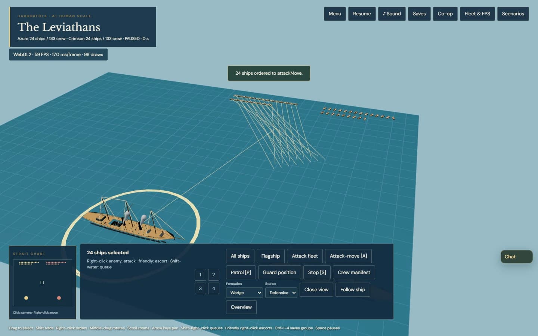The image size is (538, 336).
Task: Click the '24 ships ordered to attackMove.' notification
Action: (269, 73)
